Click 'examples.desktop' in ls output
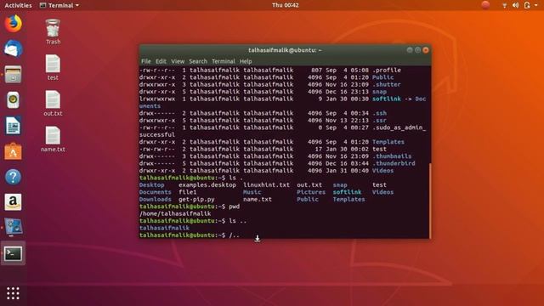Screen dimensions: 544x306 click(x=207, y=185)
